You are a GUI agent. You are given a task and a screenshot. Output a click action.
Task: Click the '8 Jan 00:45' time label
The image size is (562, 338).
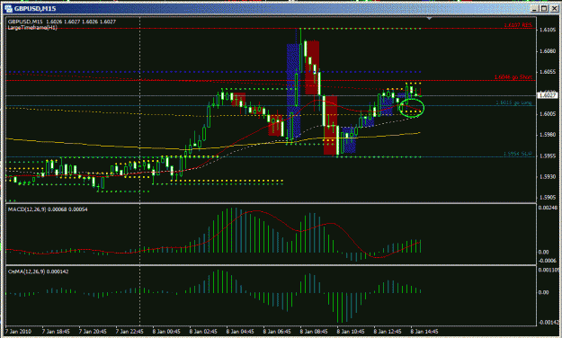point(166,332)
